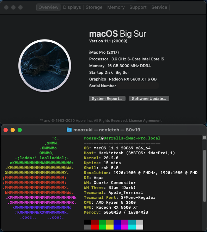207x232 pixels.
Task: Click the bright magenta color block
Action: click(124, 227)
